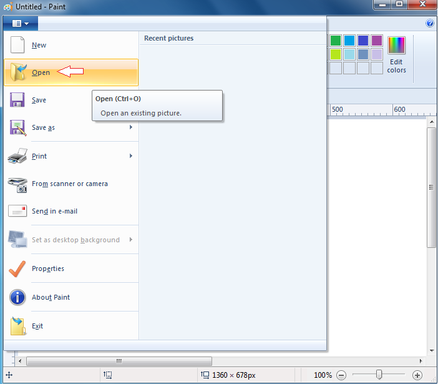Expand Set as desktop background arrow
438x384 pixels.
(131, 240)
